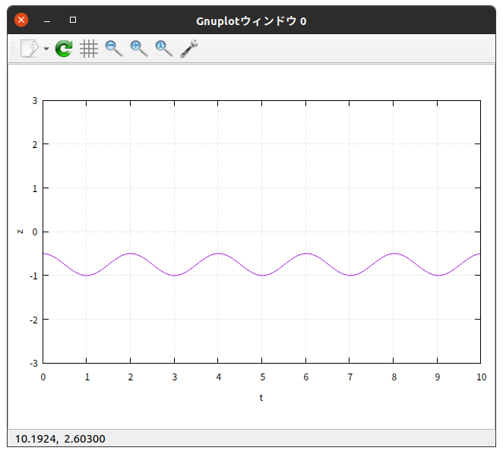Open the export dropdown arrow
The width and height of the screenshot is (503, 454).
[46, 49]
